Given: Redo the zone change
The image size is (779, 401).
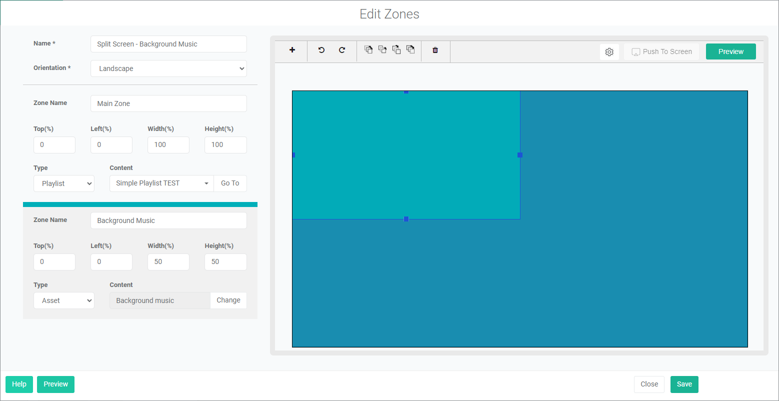Looking at the screenshot, I should click(x=342, y=50).
